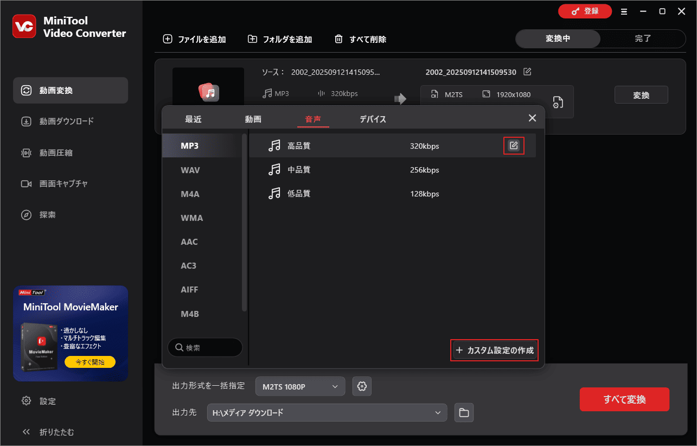Click すべて削除 to delete all
The image size is (697, 446).
360,39
